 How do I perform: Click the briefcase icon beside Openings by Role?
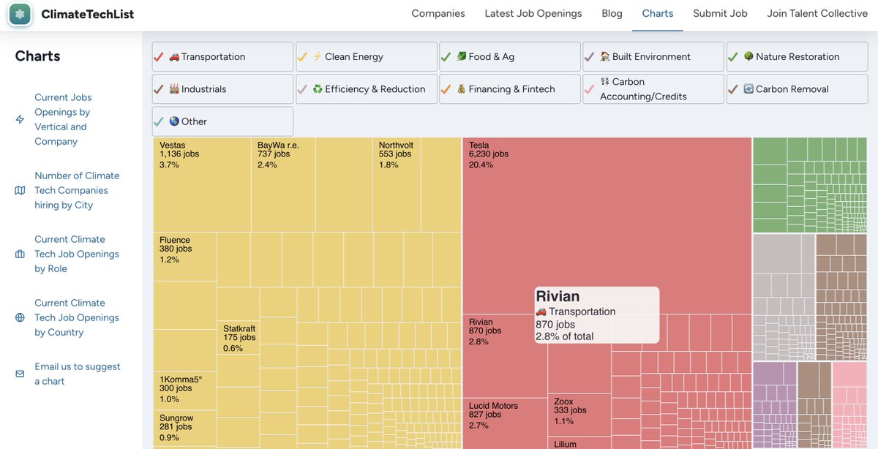(x=20, y=254)
